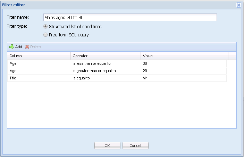
Task: Click the OK button
Action: [107, 146]
